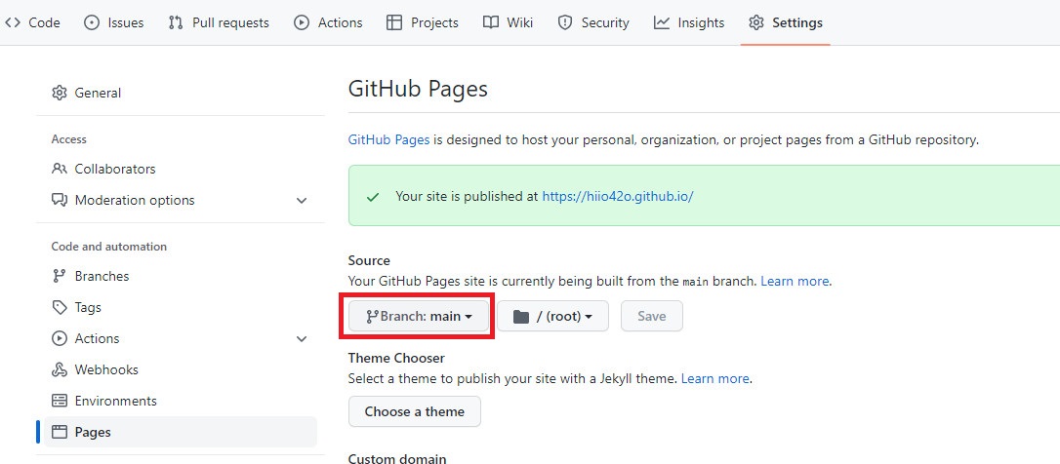Click the Pages browser icon in the sidebar
Image resolution: width=1060 pixels, height=464 pixels.
60,432
